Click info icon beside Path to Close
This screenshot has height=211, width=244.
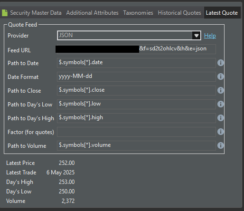pos(221,90)
